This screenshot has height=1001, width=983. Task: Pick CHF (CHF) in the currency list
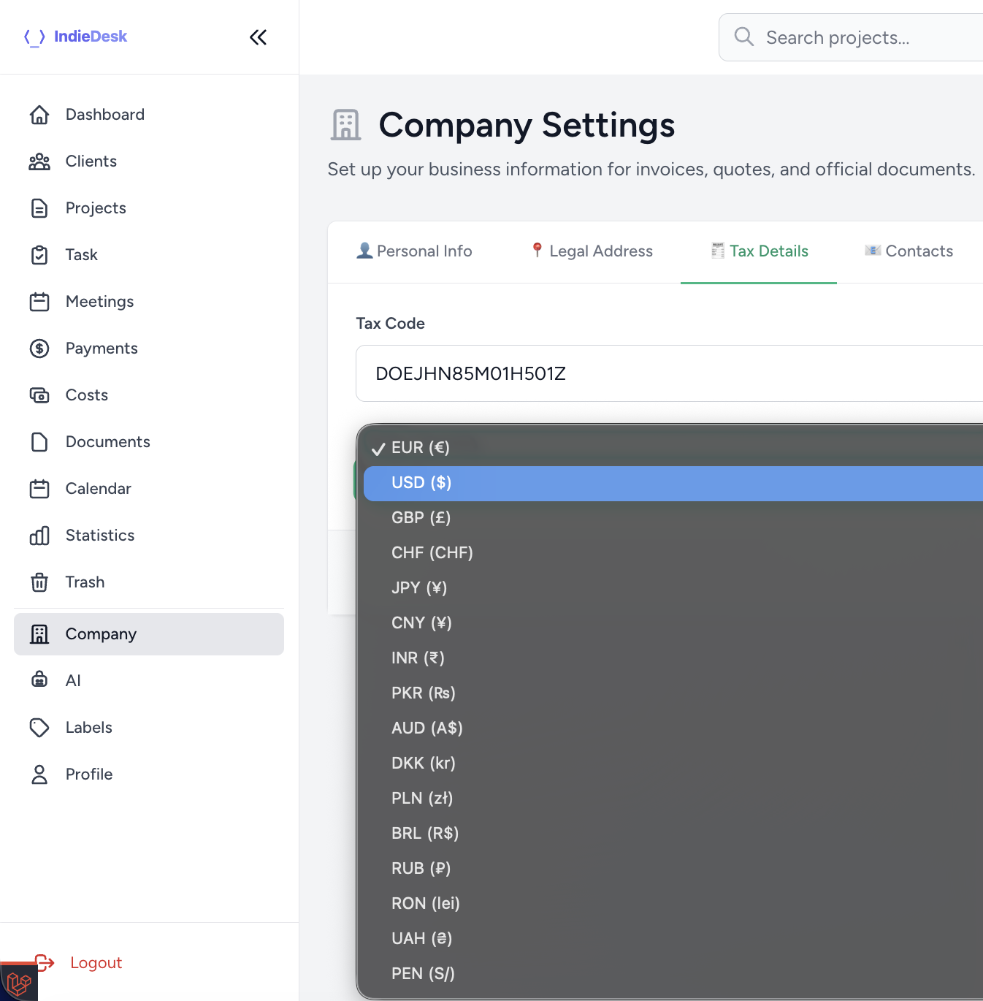click(x=432, y=553)
